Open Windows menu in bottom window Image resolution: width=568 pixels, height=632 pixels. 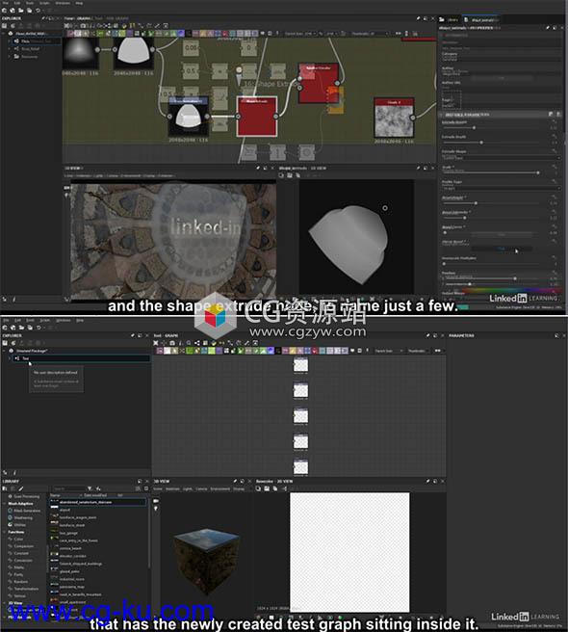tap(63, 320)
